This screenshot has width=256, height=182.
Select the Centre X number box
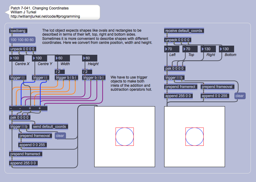click(x=18, y=58)
